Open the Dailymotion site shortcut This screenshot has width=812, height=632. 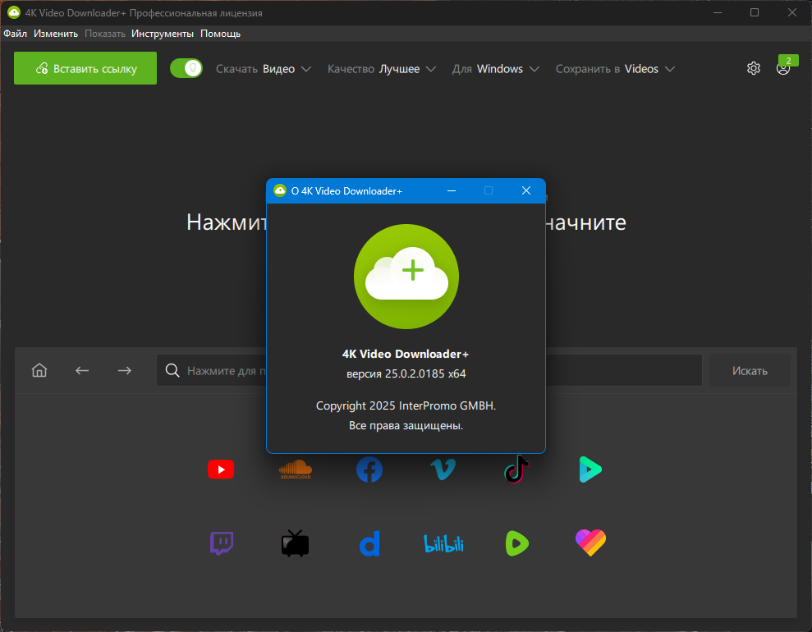pos(369,543)
